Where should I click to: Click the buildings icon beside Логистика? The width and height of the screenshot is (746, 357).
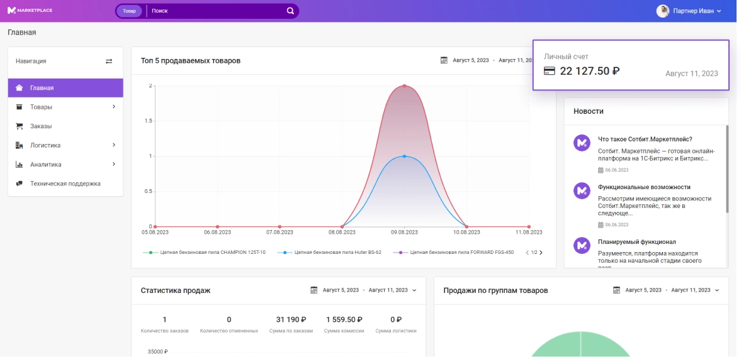(19, 145)
